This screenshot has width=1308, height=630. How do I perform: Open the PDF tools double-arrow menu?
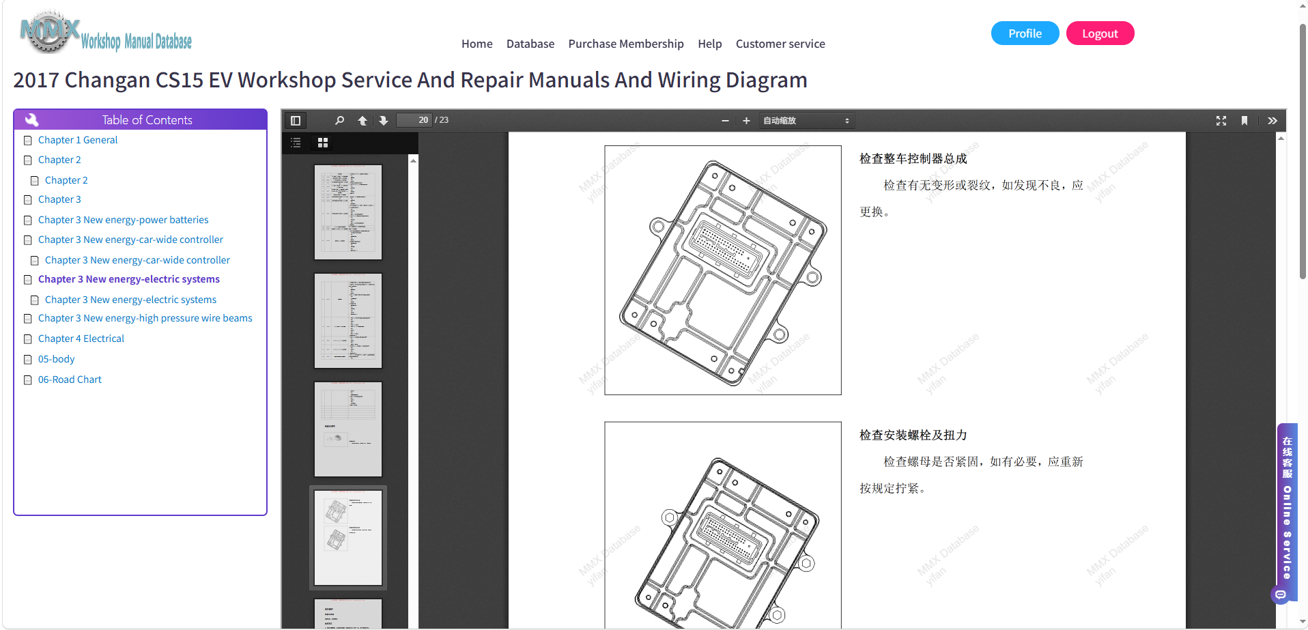[1273, 121]
